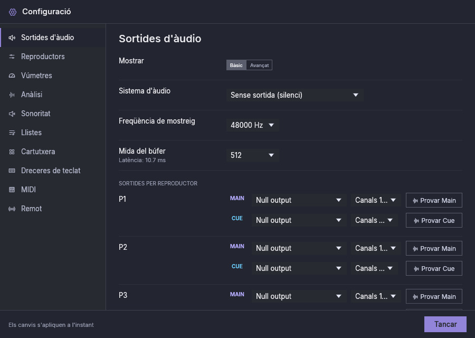Click the P2 row label
Image resolution: width=475 pixels, height=338 pixels.
tap(122, 247)
